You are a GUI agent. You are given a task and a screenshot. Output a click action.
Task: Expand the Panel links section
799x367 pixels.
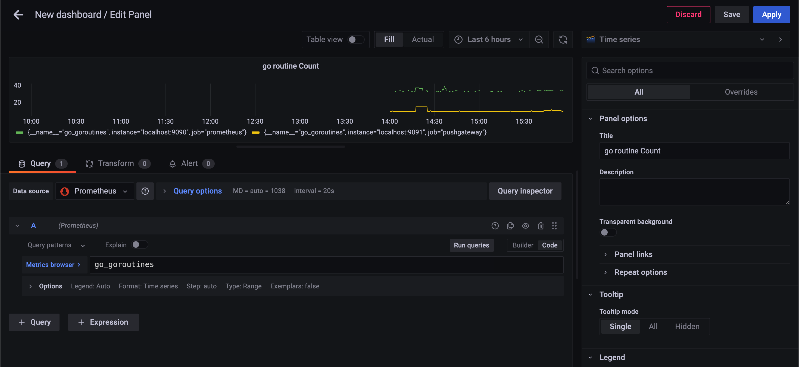(x=633, y=254)
